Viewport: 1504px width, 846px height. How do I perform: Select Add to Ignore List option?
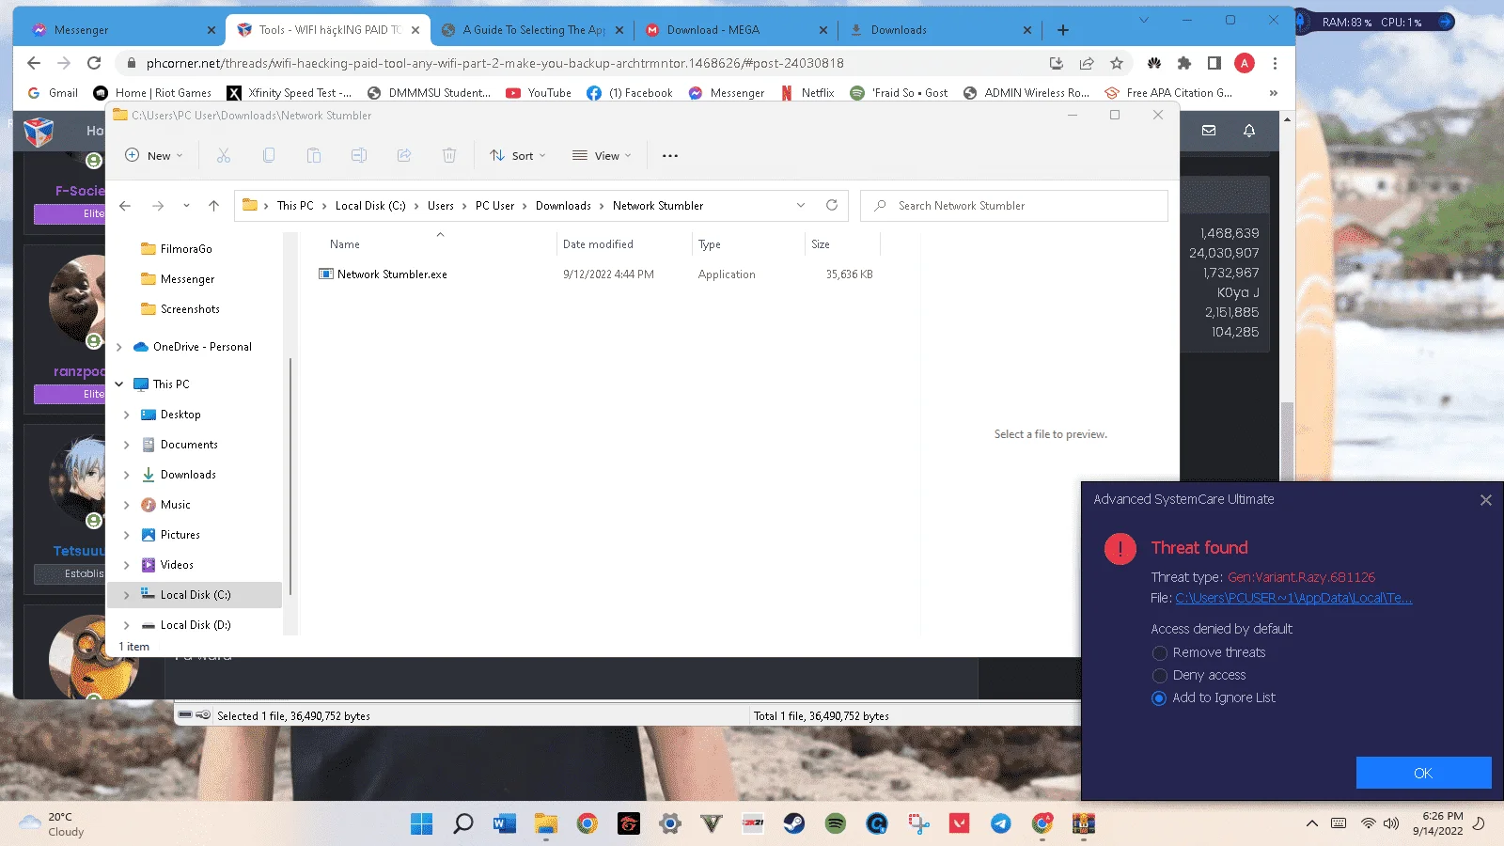(1160, 697)
